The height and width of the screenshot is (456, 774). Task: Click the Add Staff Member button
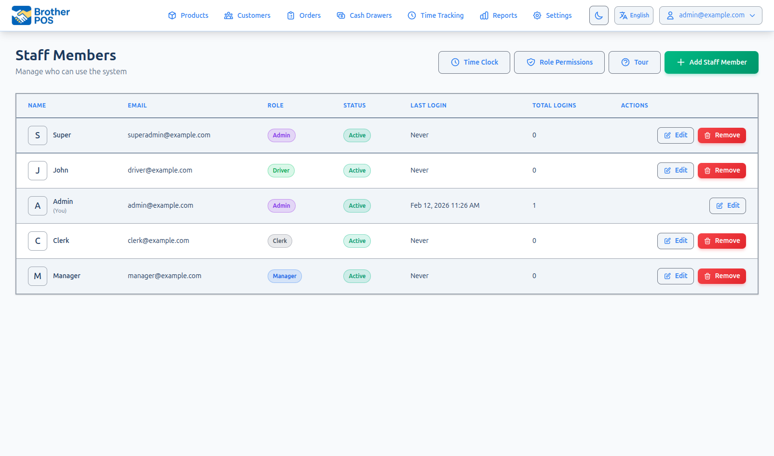coord(711,62)
